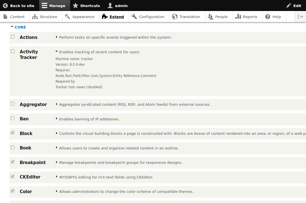Click the Aggregator module name
Image resolution: width=306 pixels, height=203 pixels.
pyautogui.click(x=33, y=104)
